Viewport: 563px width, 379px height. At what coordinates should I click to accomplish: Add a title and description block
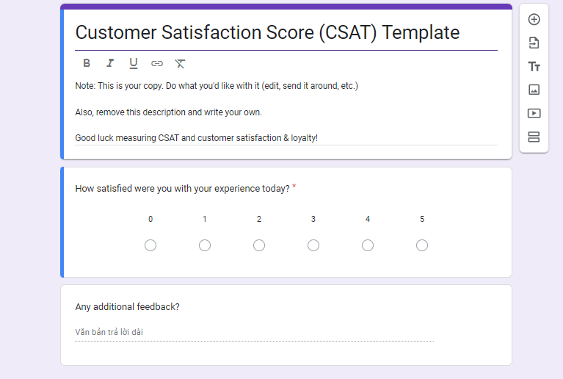click(534, 66)
